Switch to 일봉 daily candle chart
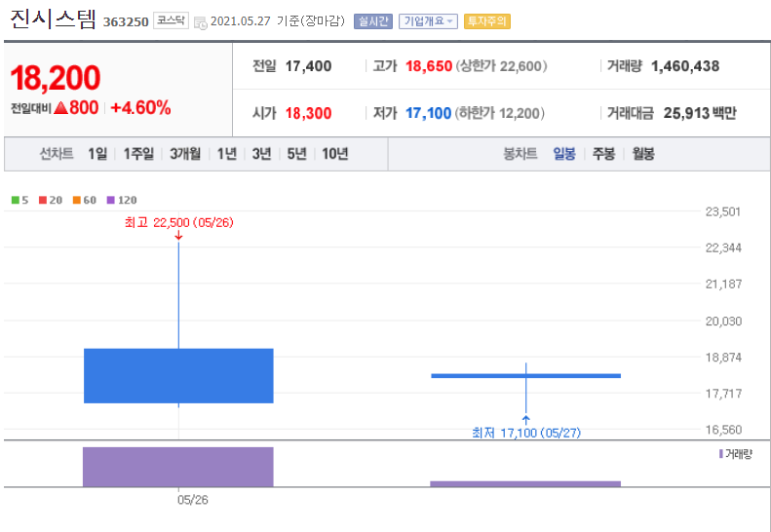The height and width of the screenshot is (532, 771). click(x=564, y=154)
